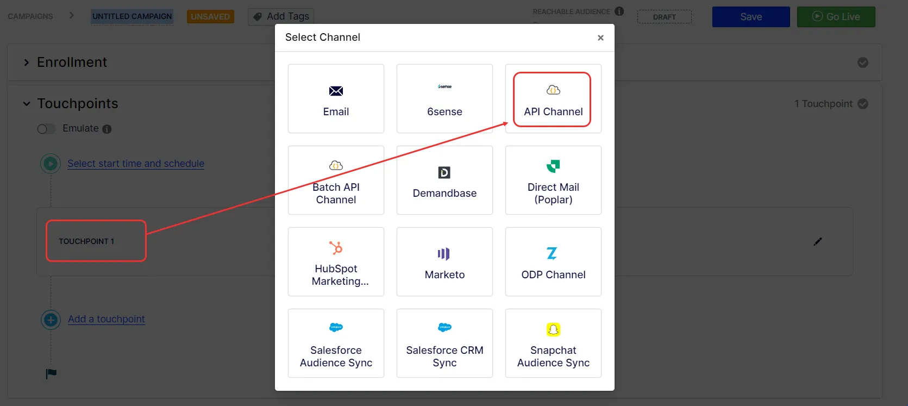The height and width of the screenshot is (406, 908).
Task: Close the Select Channel dialog
Action: coord(600,38)
